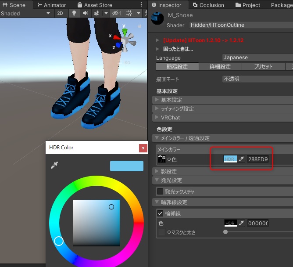Viewport: 293px width, 267px height.
Task: Switch to the Occlusion tab
Action: click(208, 5)
